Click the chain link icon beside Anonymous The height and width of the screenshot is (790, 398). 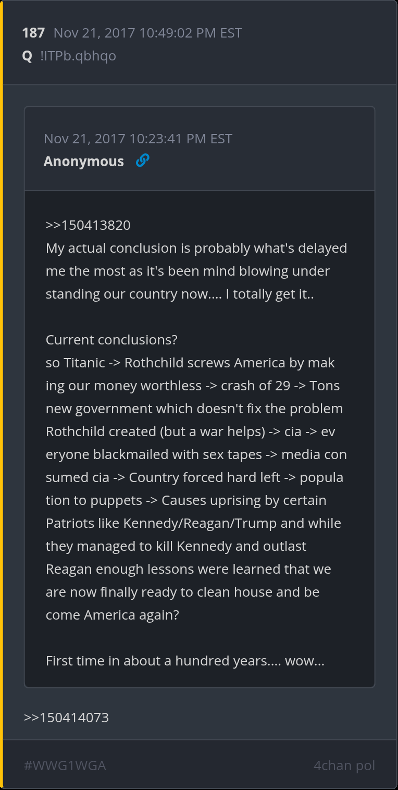point(142,161)
